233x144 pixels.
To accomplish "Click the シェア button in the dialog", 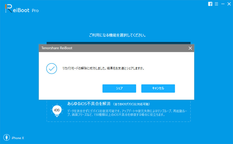I will pos(119,88).
